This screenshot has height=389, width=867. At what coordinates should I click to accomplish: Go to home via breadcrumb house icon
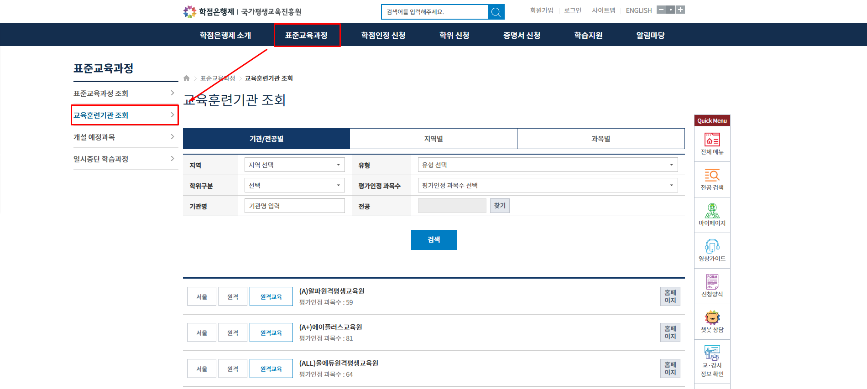[186, 78]
